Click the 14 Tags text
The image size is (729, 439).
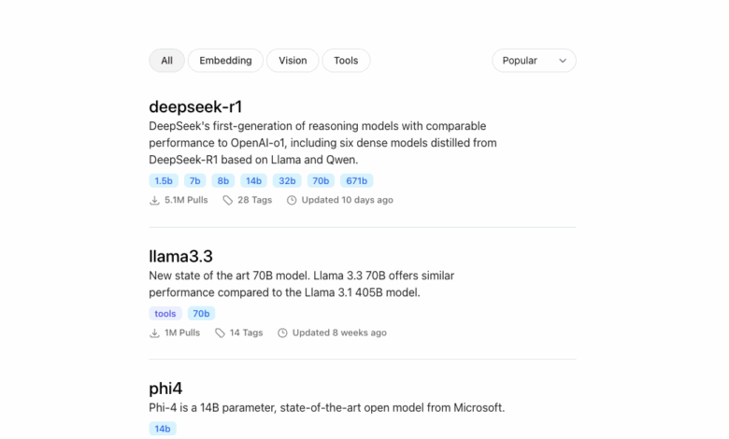tap(247, 333)
